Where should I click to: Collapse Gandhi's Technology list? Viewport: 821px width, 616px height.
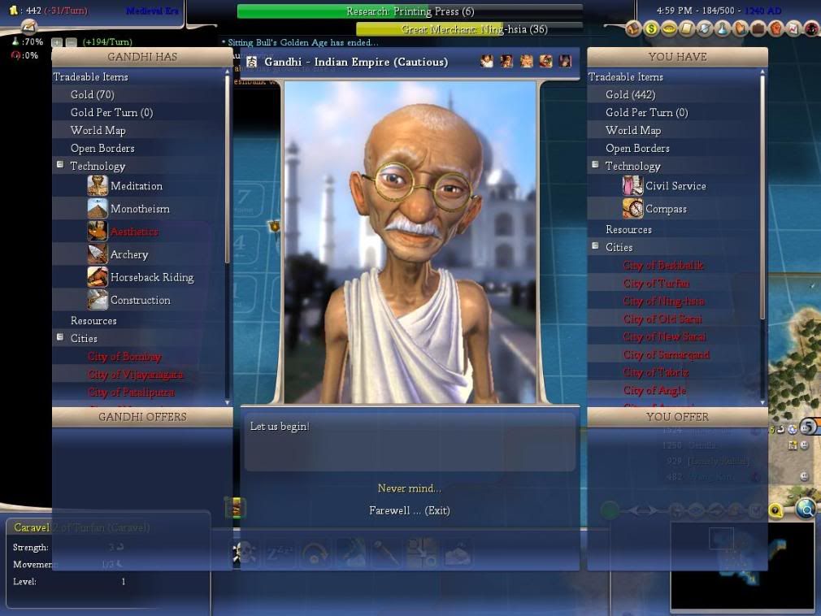[x=60, y=165]
